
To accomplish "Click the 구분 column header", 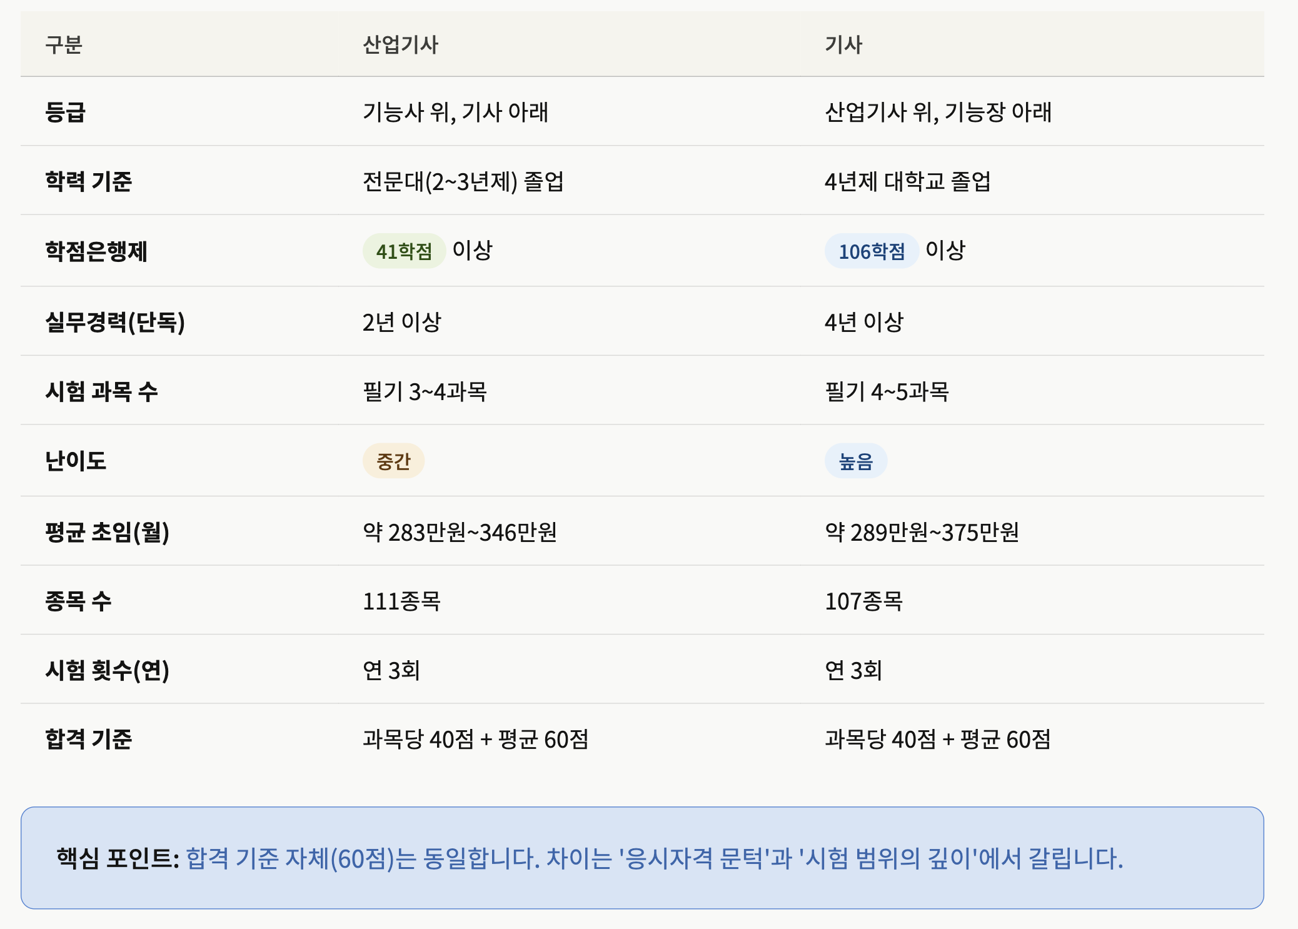I will [64, 44].
